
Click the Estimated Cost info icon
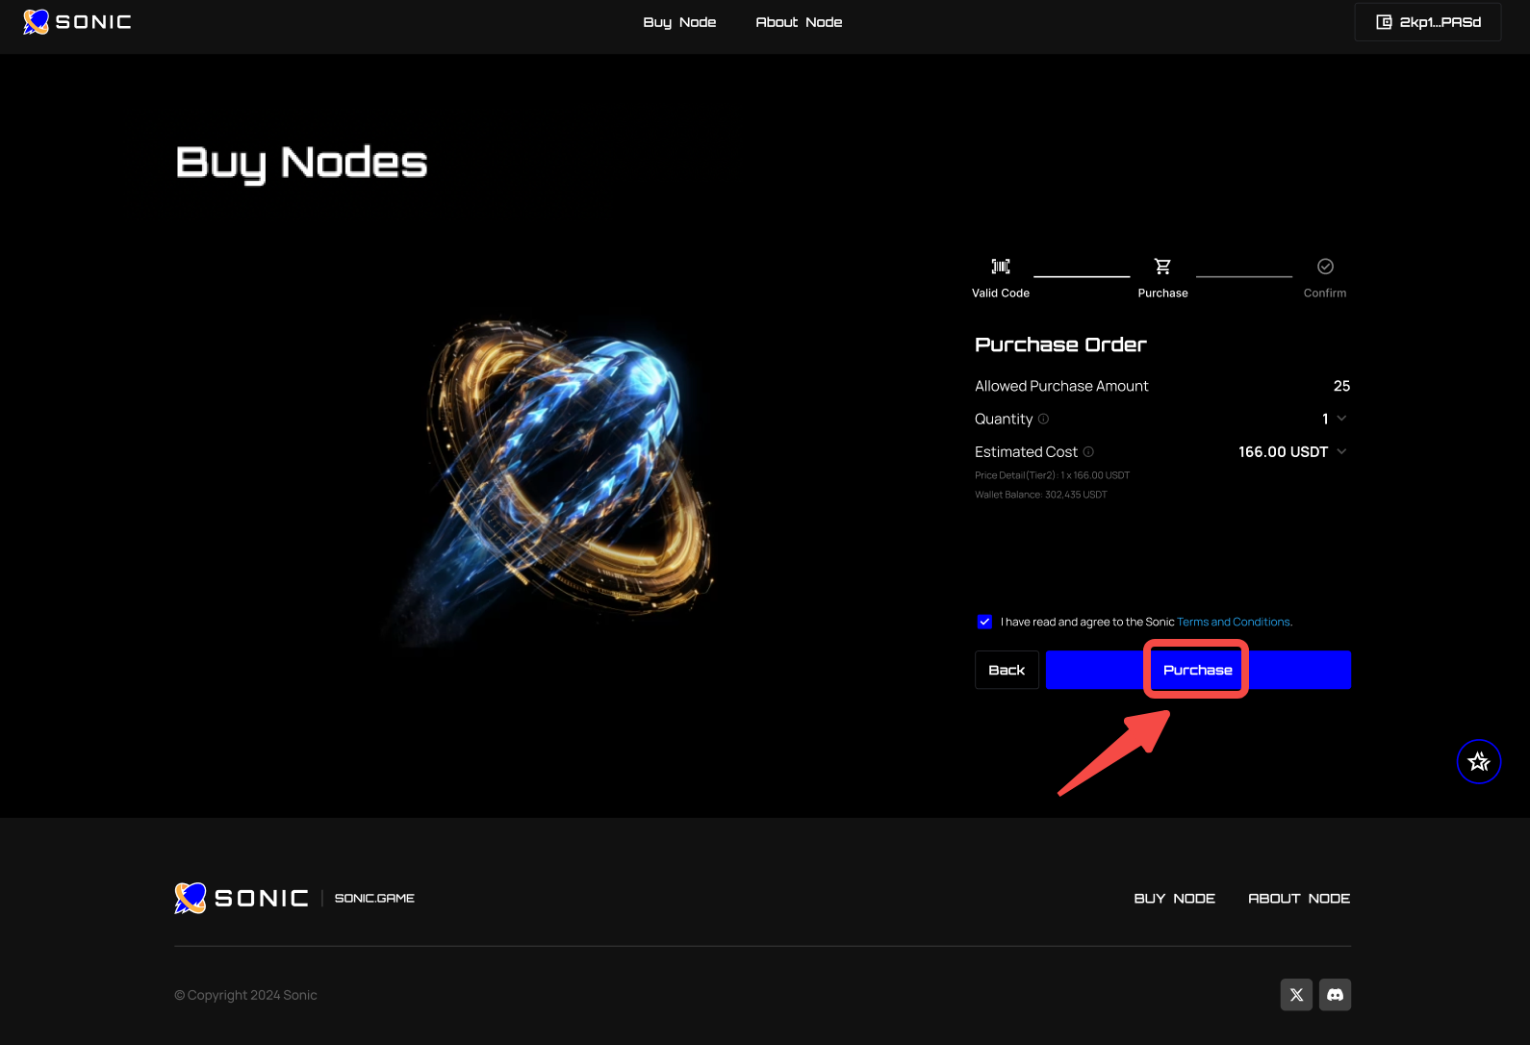(1088, 451)
